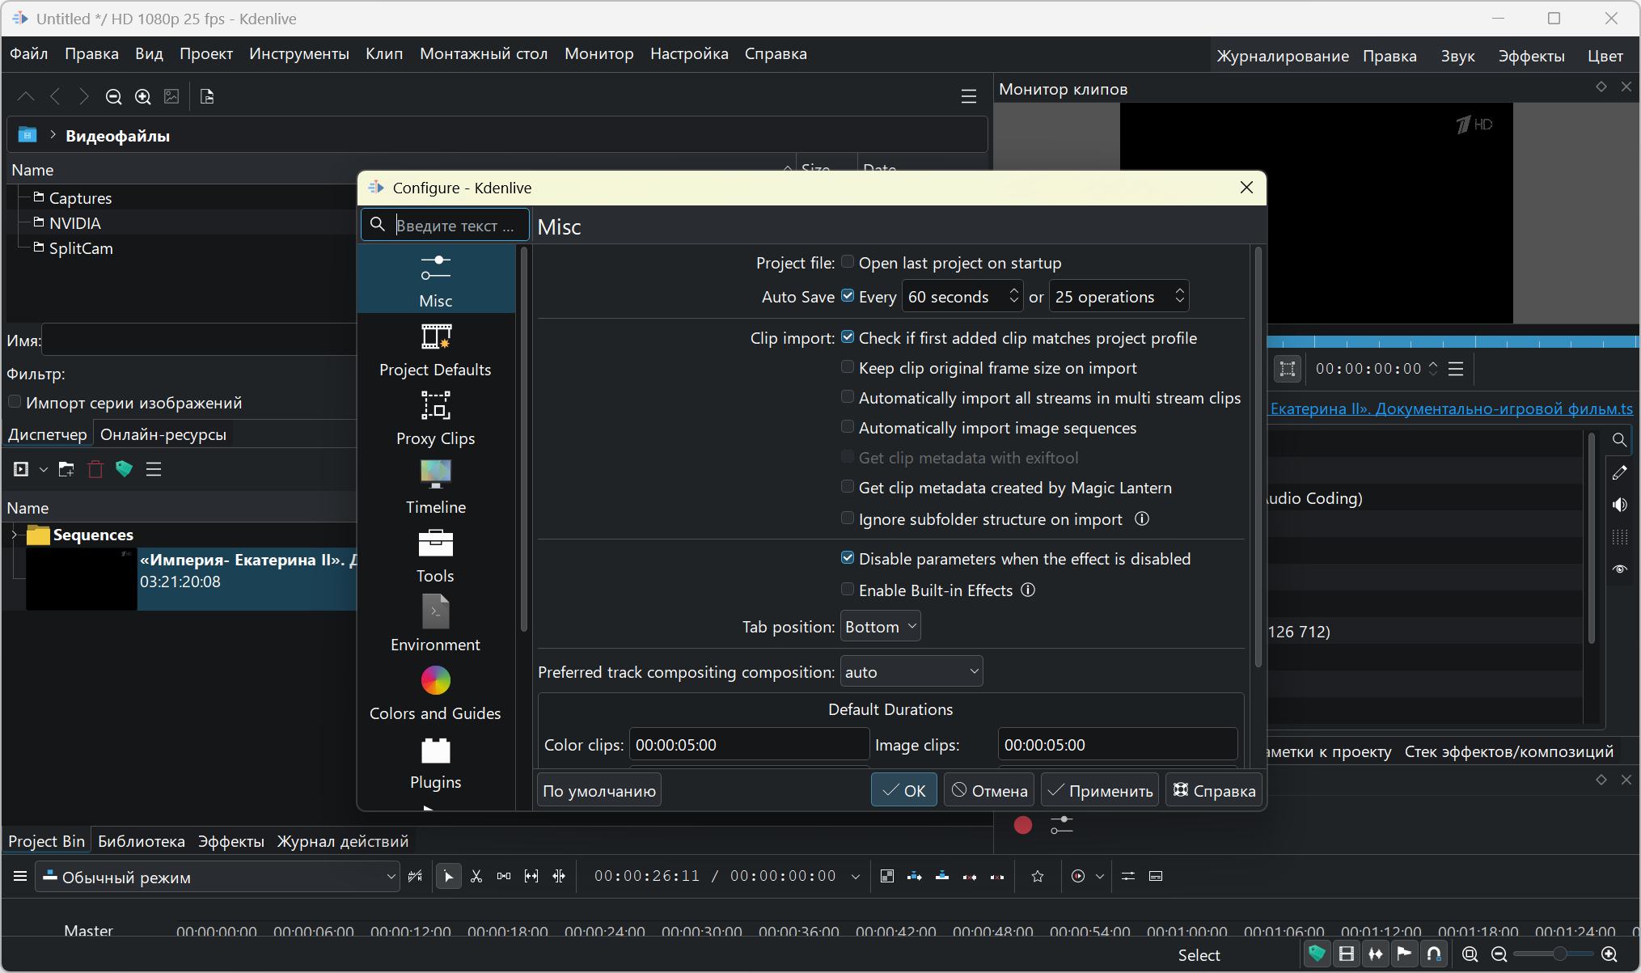Switch to the Библиотека tab
This screenshot has width=1641, height=973.
pyautogui.click(x=141, y=841)
